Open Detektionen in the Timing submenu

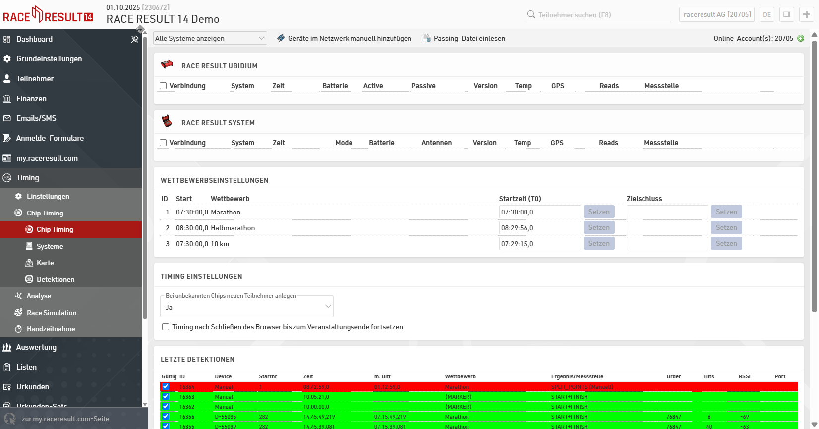(55, 279)
